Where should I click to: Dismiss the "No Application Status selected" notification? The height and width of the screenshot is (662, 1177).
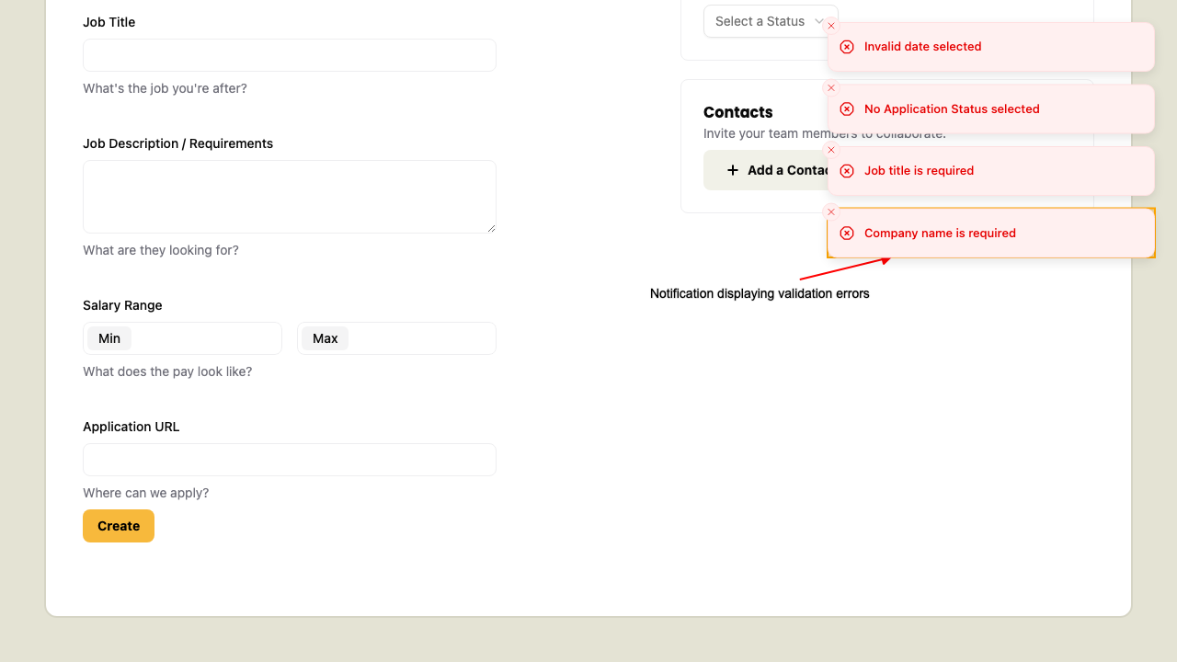(x=831, y=87)
